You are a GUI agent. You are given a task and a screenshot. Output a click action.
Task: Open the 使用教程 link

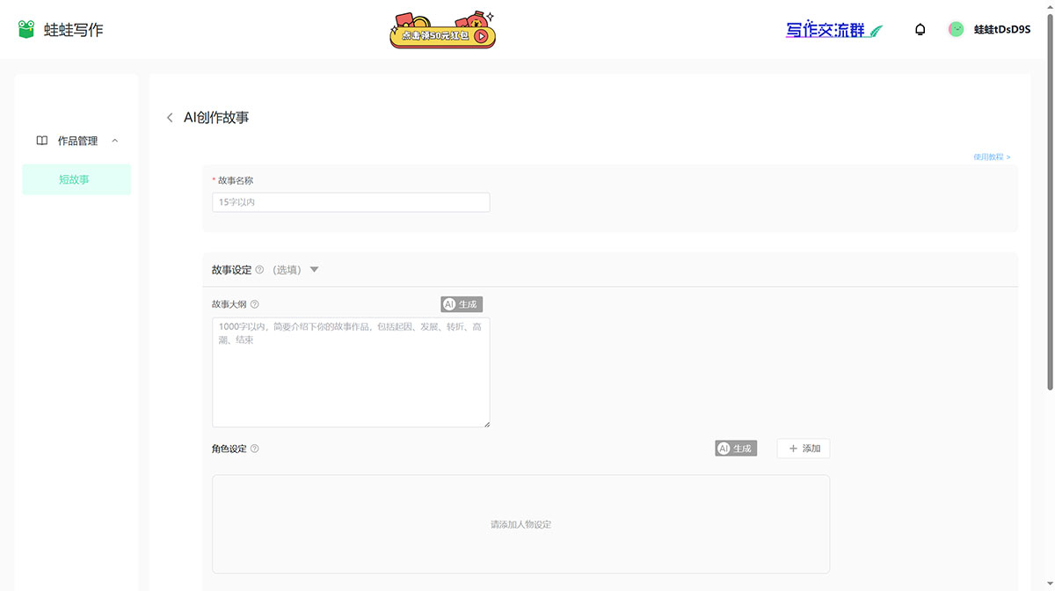click(x=991, y=157)
